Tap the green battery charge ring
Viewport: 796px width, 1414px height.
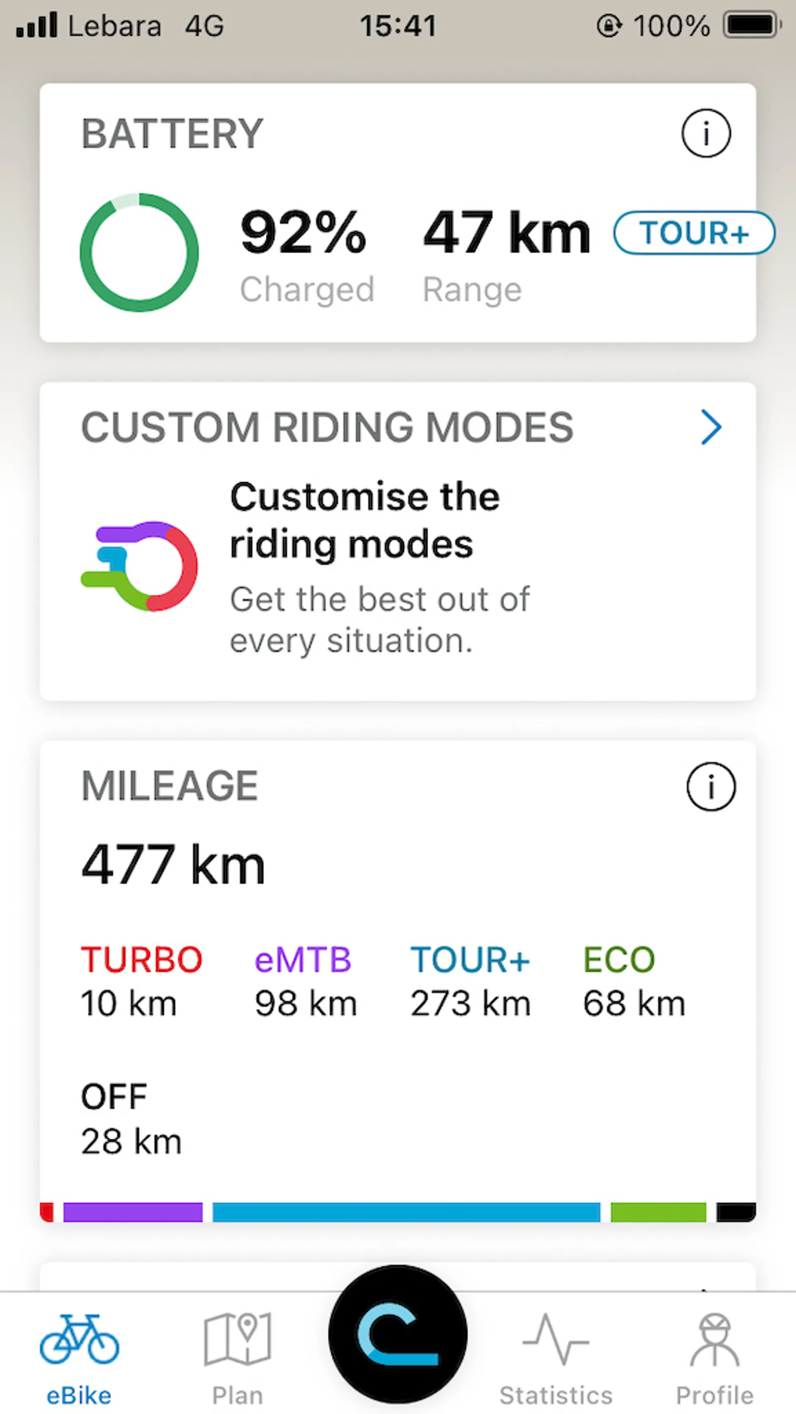point(139,252)
